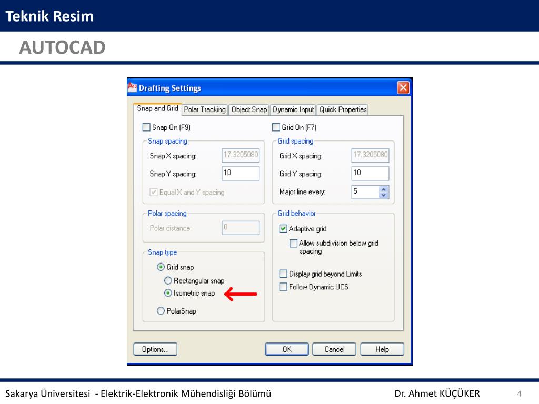Choose the PolarSnap radio button

point(161,311)
